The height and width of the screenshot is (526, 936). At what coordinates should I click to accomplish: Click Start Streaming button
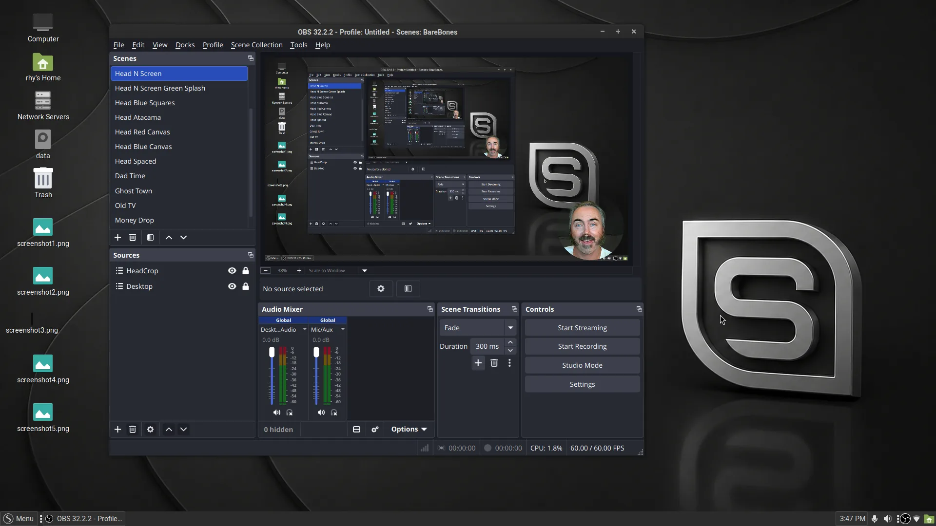pos(582,328)
